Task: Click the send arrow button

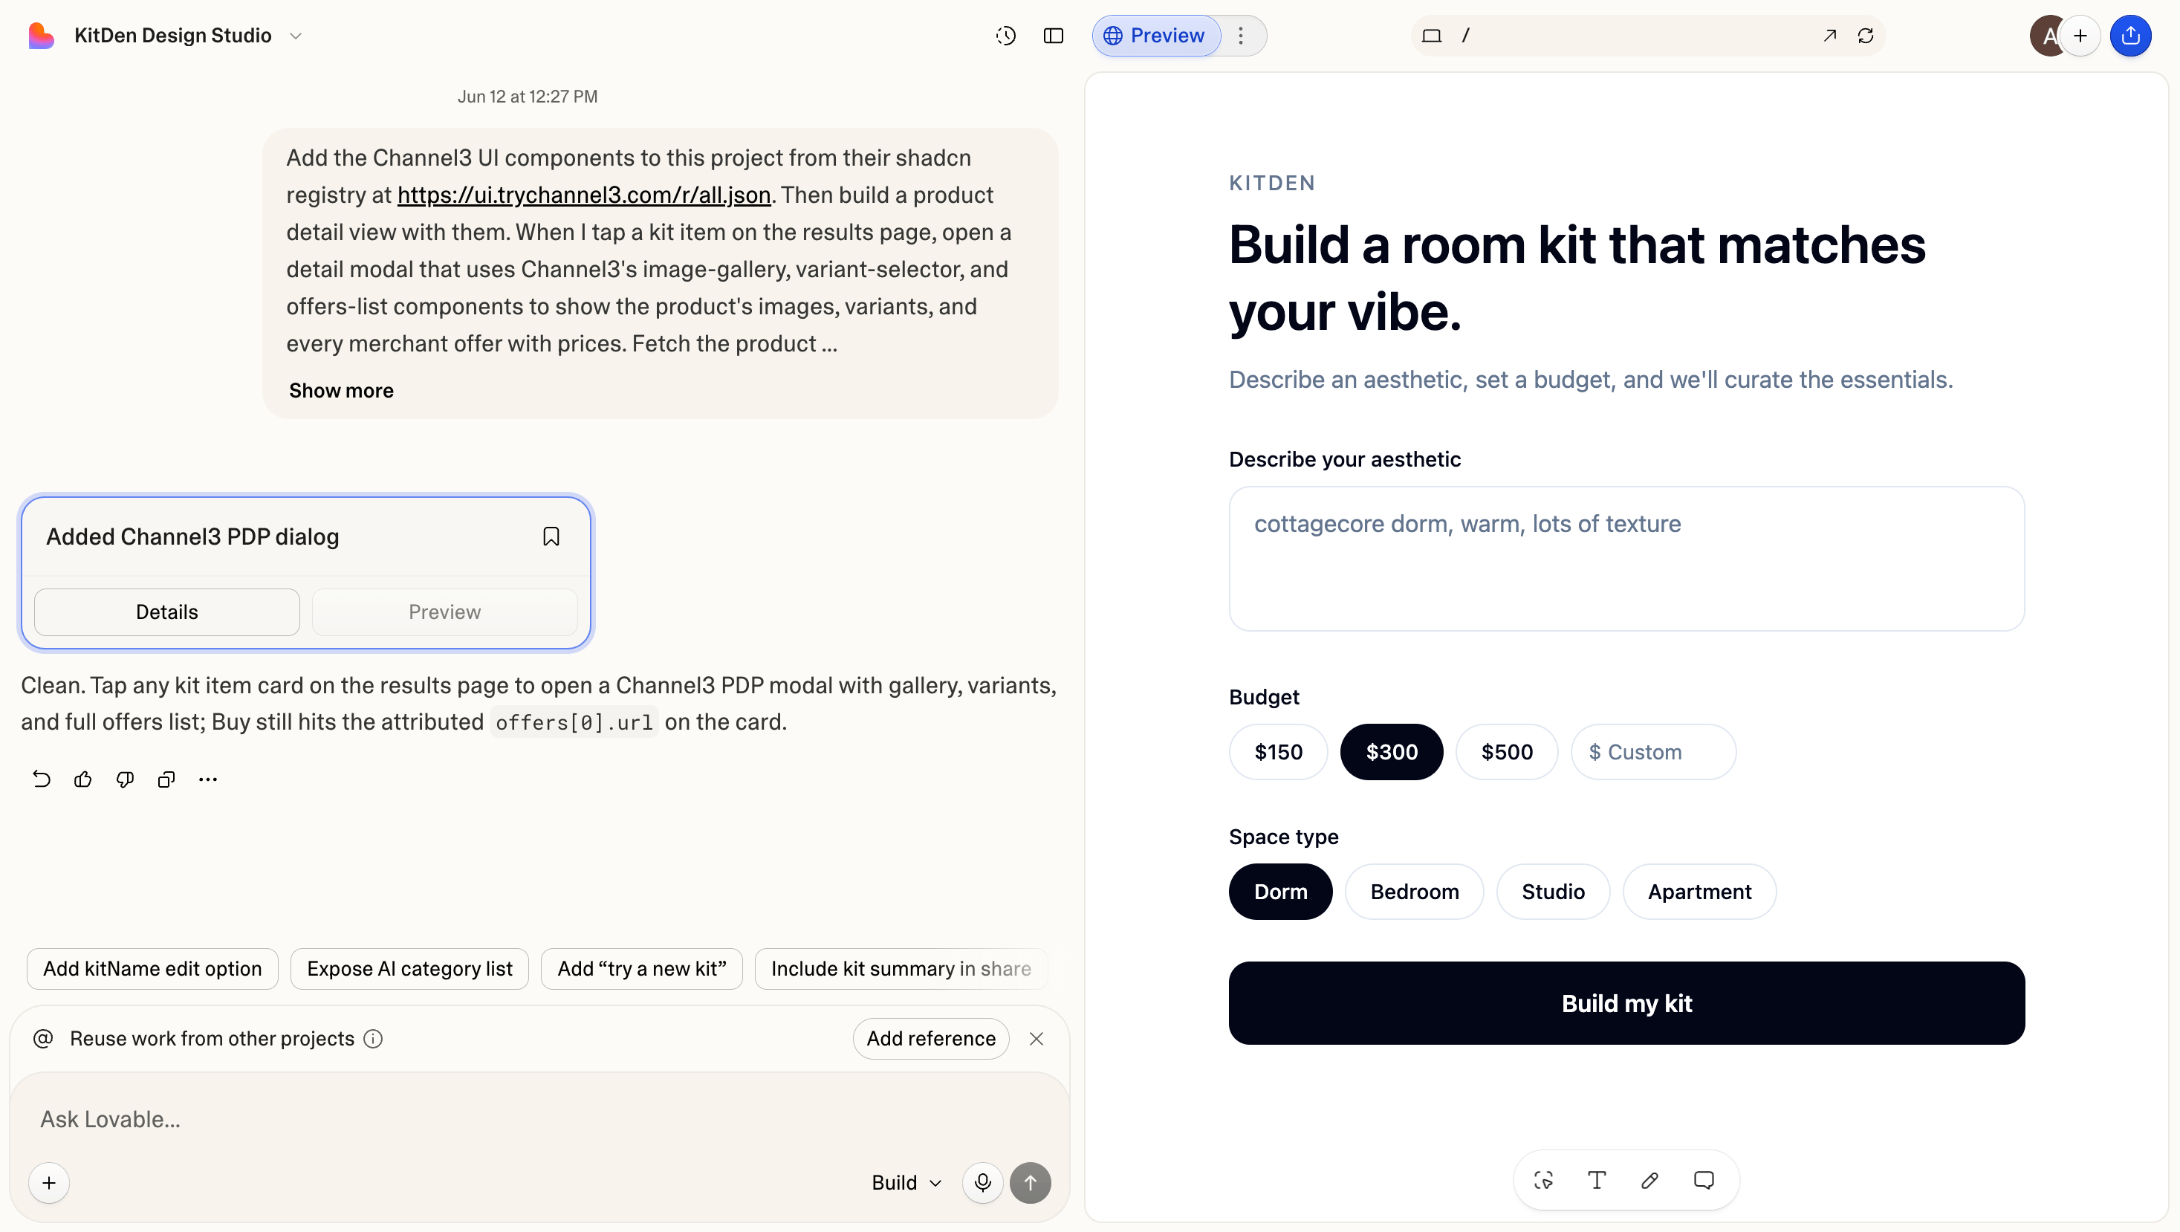Action: (1030, 1182)
